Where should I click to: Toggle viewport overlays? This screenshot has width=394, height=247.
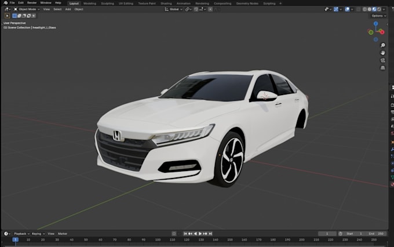(x=347, y=9)
